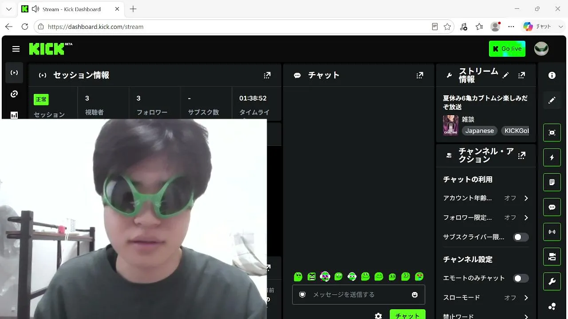This screenshot has width=568, height=319.
Task: Open chat settings gear icon
Action: tap(378, 316)
